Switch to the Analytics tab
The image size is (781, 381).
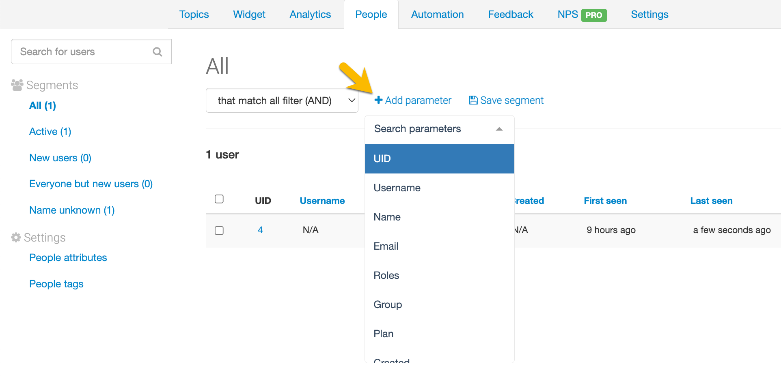coord(310,15)
